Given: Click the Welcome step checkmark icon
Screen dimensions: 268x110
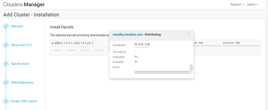Looking at the screenshot, I should pyautogui.click(x=6, y=26).
